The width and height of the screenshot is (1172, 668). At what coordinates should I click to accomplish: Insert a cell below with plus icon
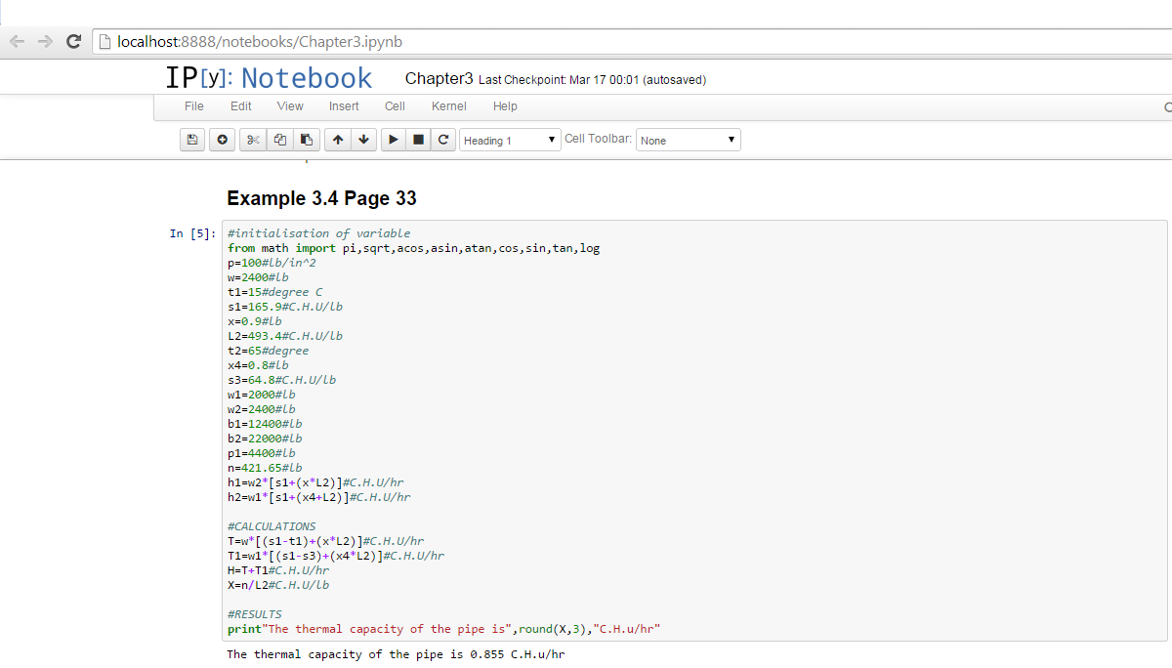point(222,140)
